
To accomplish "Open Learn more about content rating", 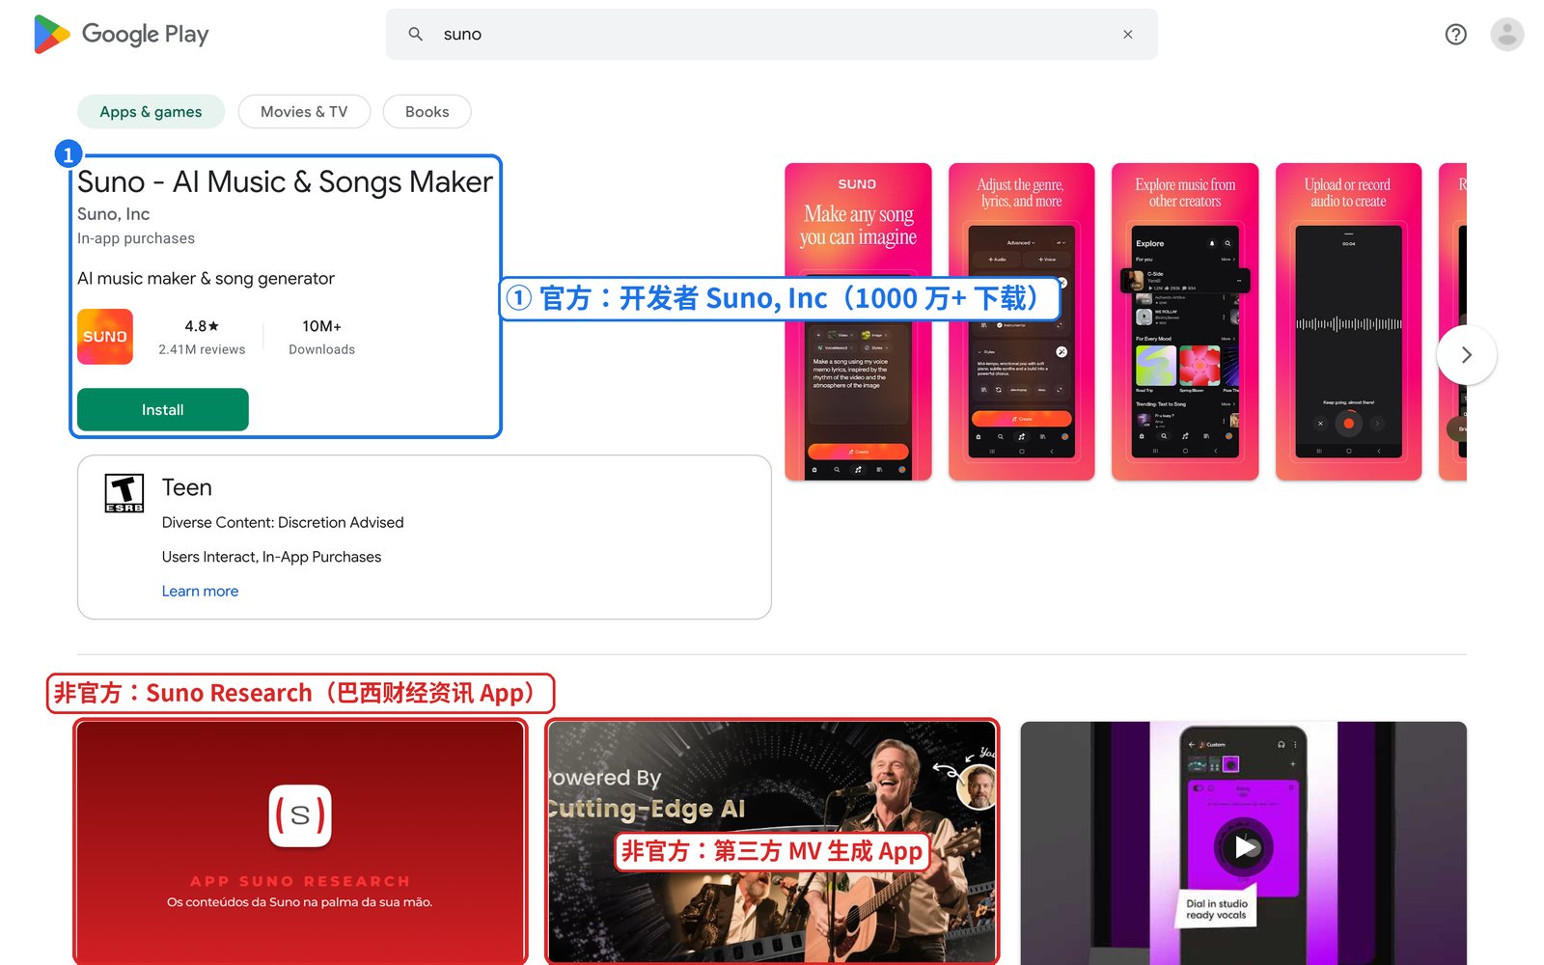I will click(200, 592).
